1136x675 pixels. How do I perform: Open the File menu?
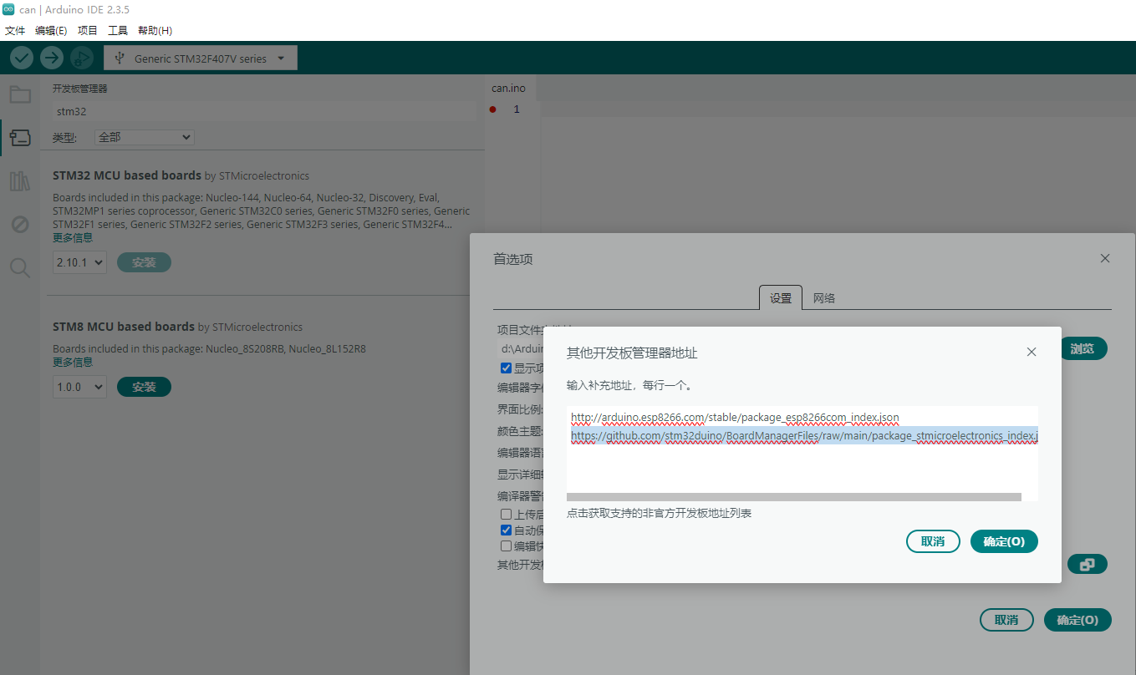coord(15,31)
